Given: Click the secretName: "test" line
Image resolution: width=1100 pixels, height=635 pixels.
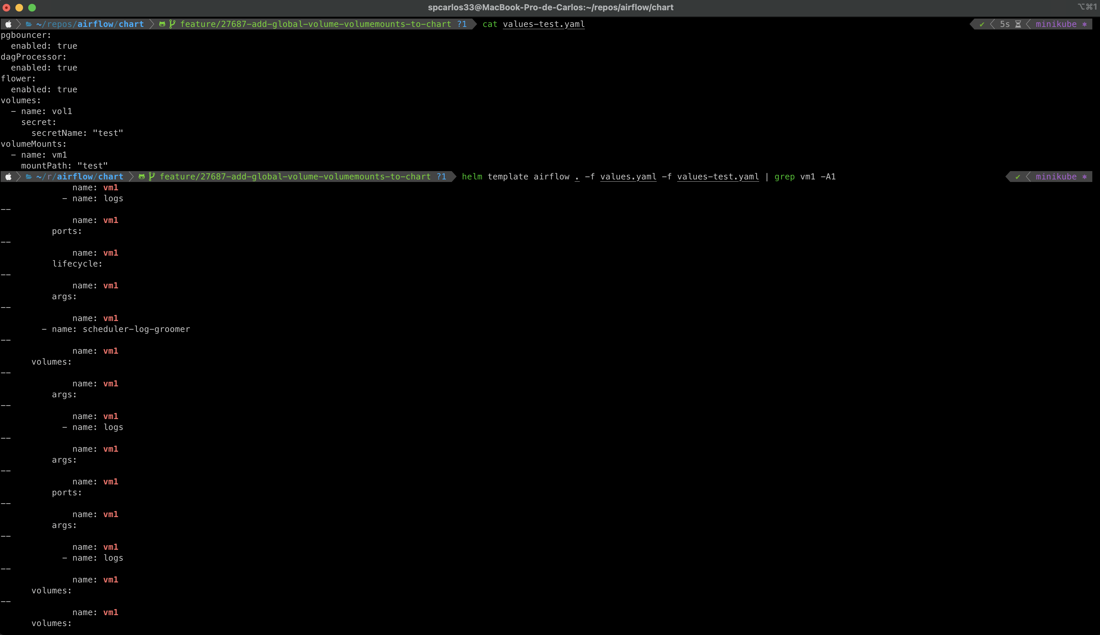Looking at the screenshot, I should [77, 133].
